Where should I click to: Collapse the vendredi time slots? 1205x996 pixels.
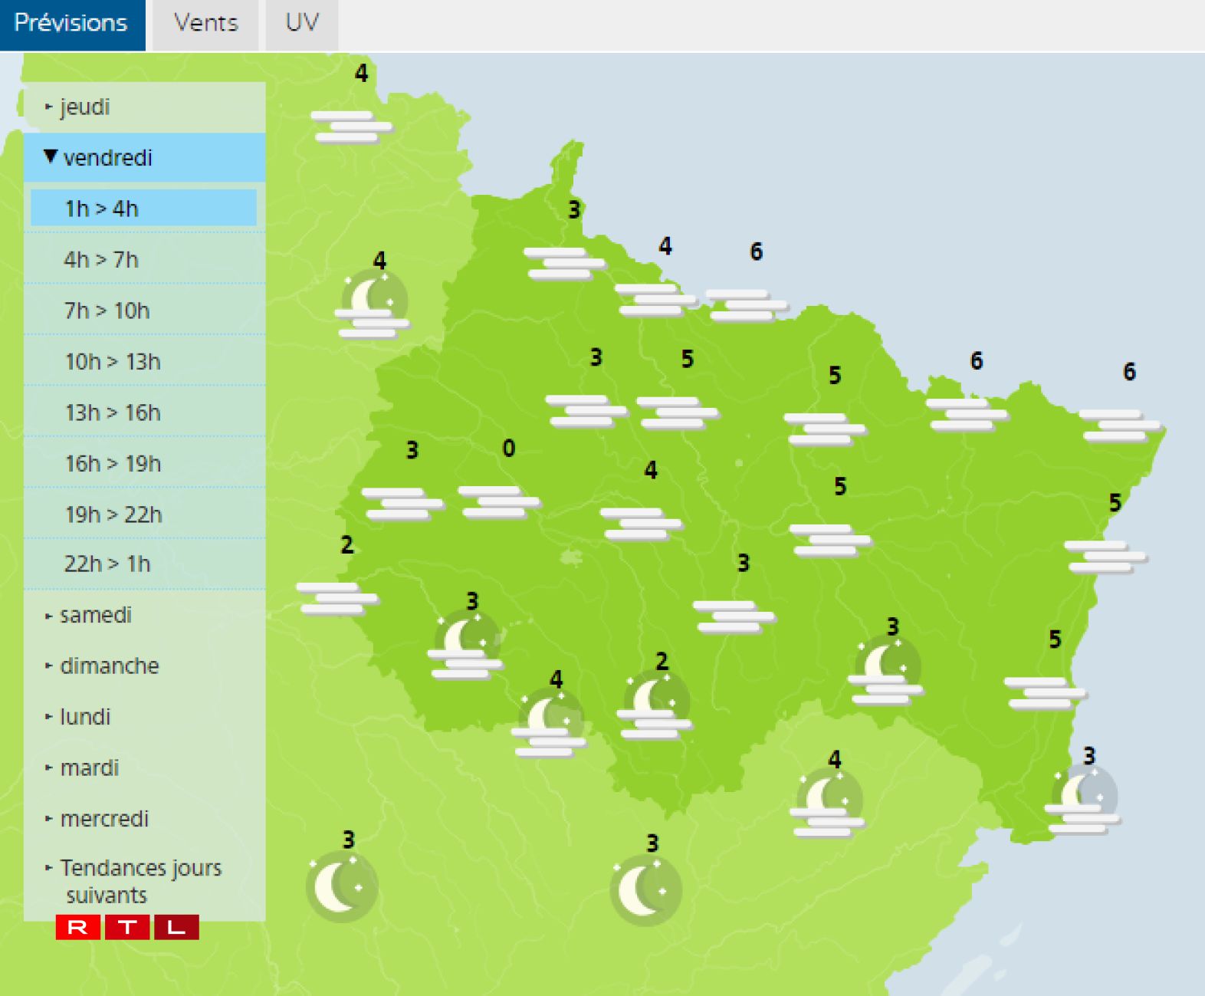point(107,158)
